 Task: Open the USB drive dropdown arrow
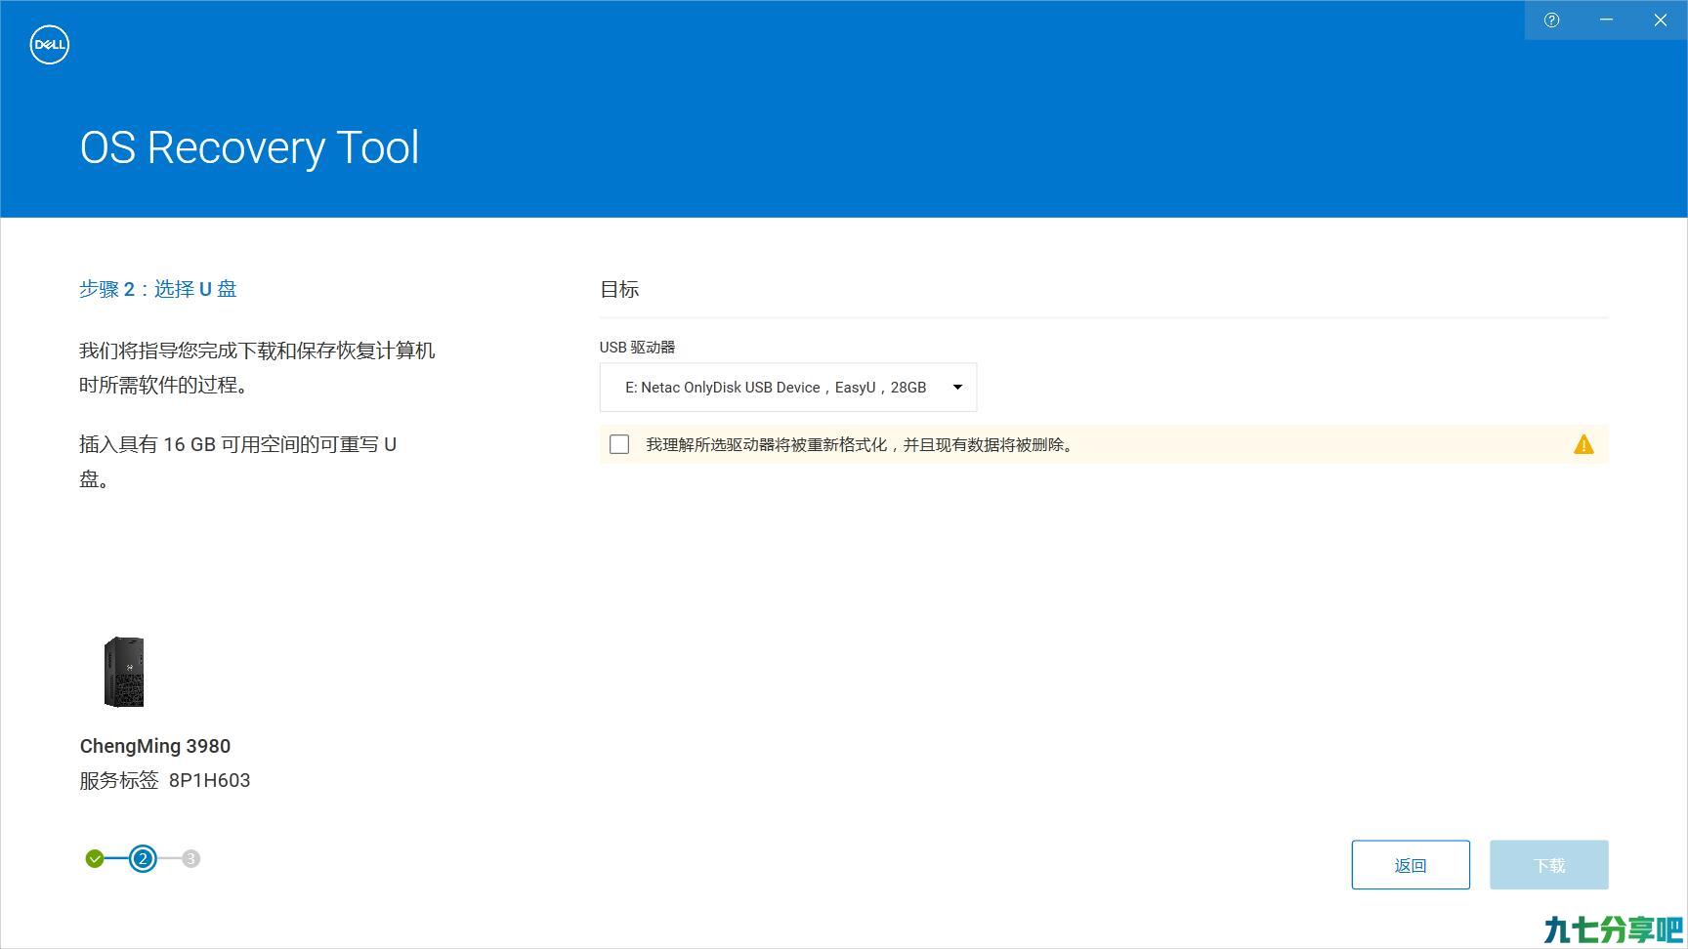[957, 388]
